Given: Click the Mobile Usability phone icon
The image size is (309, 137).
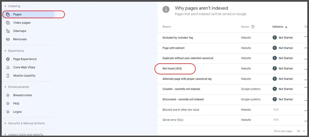Looking at the screenshot, I should [8, 75].
